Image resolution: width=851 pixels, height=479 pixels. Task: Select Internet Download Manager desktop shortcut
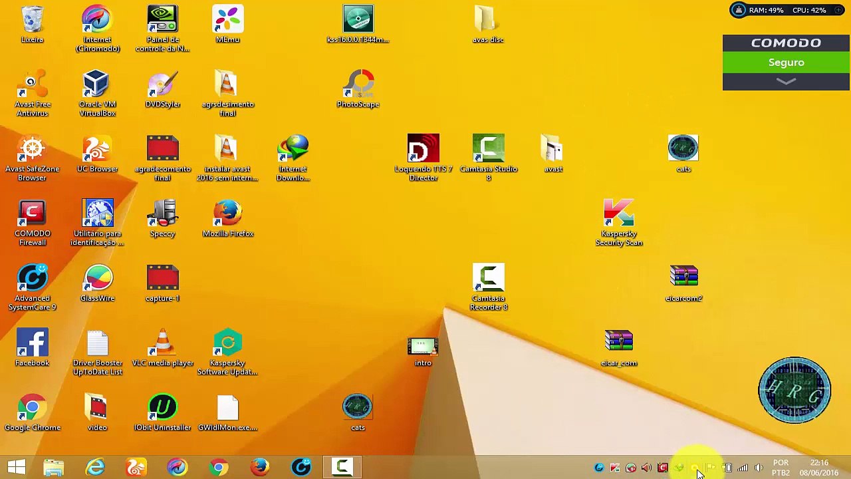(293, 158)
